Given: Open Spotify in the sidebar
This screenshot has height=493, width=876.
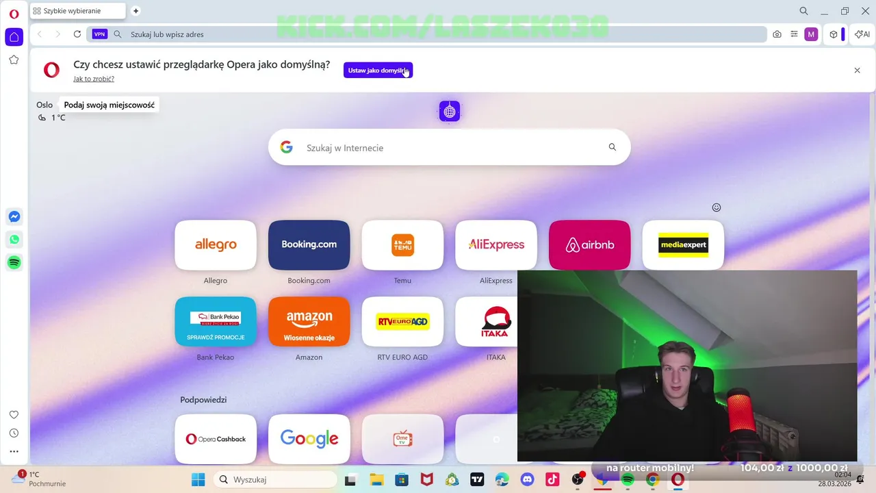Looking at the screenshot, I should pos(14,262).
